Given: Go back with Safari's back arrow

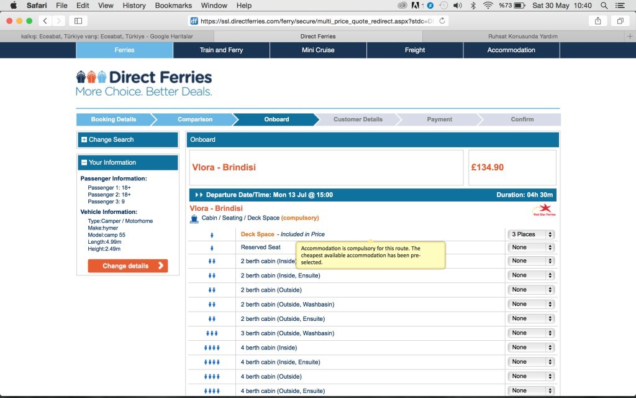Looking at the screenshot, I should click(x=45, y=21).
